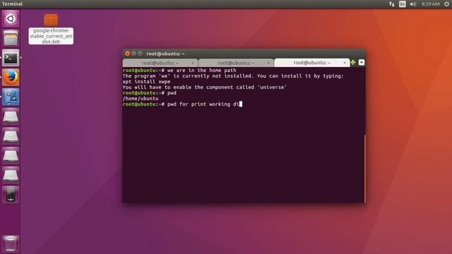Click the 8:29 AM clock indicator
This screenshot has height=254, width=452.
click(430, 4)
